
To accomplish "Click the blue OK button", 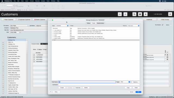I will (138, 92).
